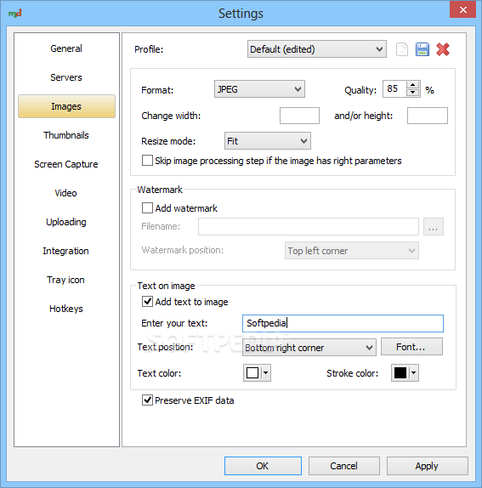Screen dimensions: 482x488
Task: Uncheck Add text to image
Action: click(x=147, y=302)
